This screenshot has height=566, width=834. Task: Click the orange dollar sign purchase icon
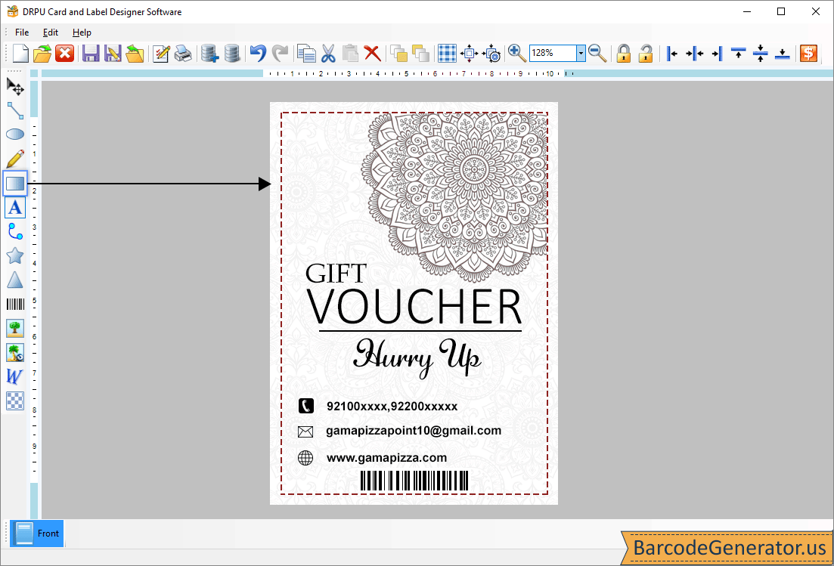tap(808, 53)
